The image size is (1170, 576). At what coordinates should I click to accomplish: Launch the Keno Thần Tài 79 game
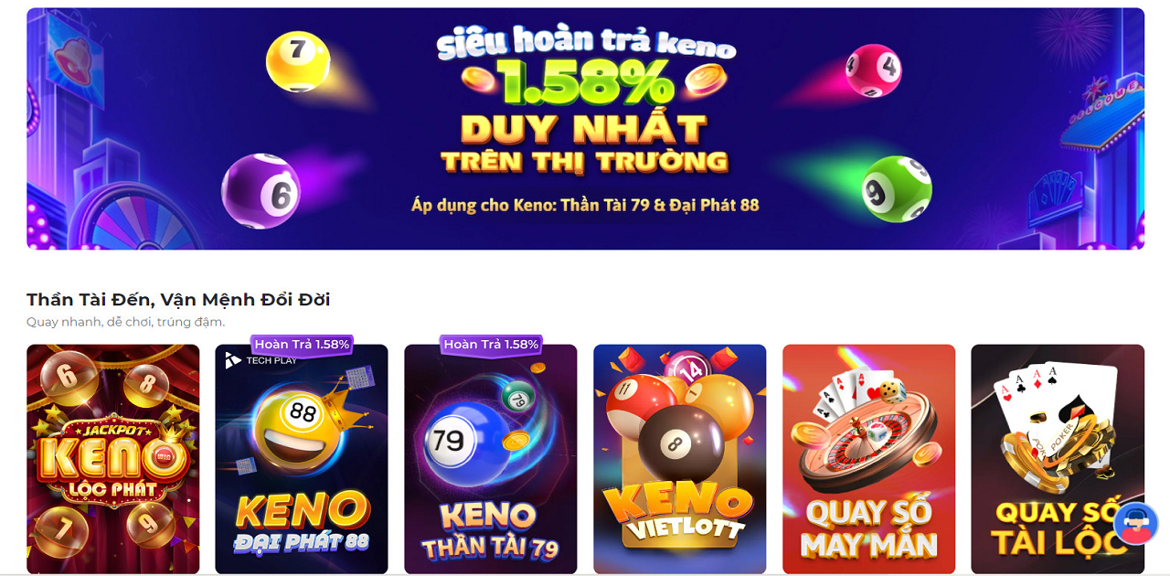point(491,459)
